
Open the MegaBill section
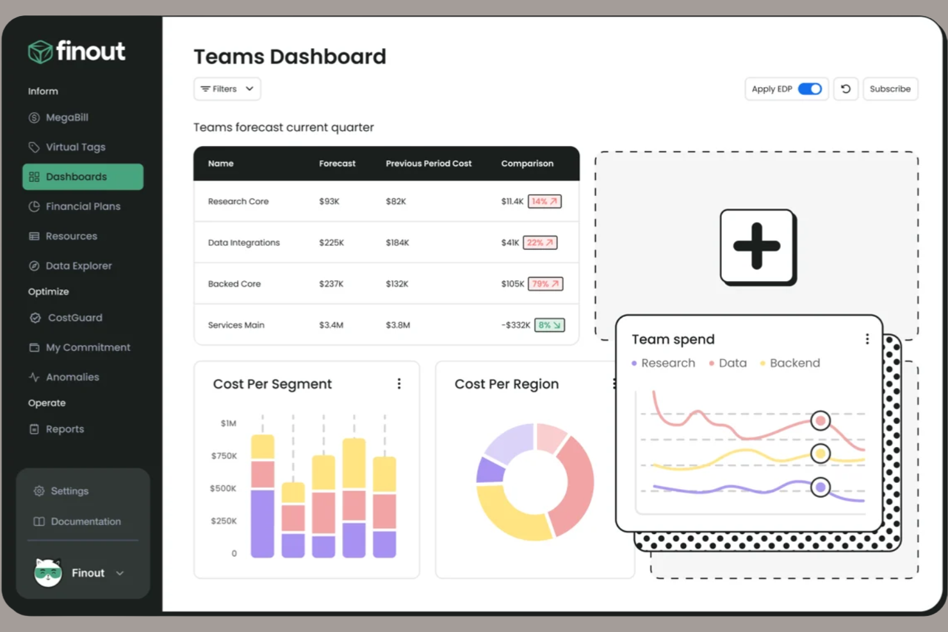click(x=67, y=117)
